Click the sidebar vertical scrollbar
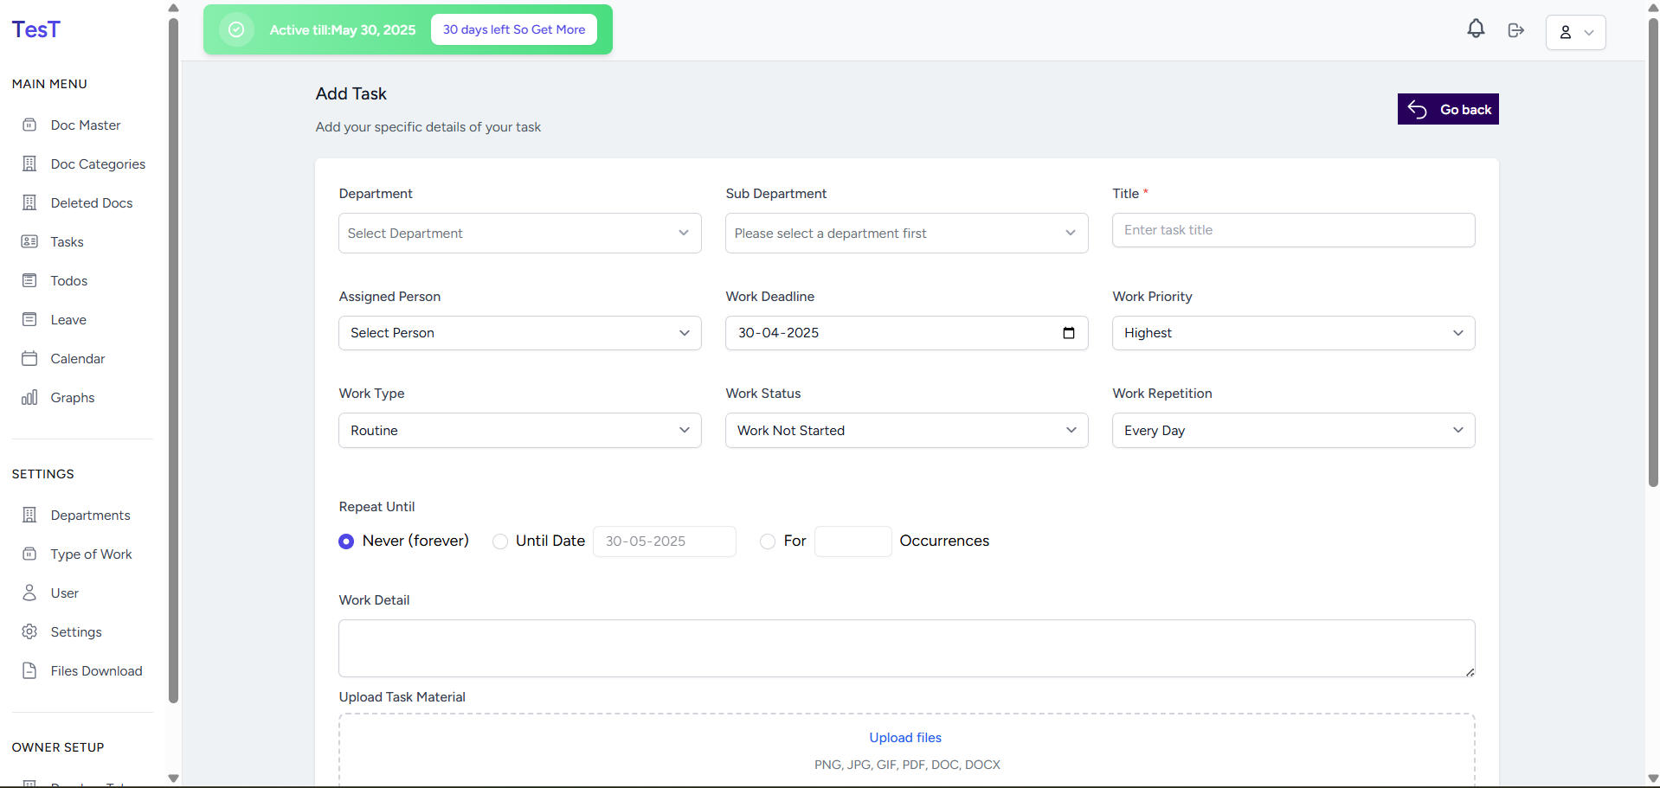This screenshot has width=1660, height=788. click(x=173, y=360)
